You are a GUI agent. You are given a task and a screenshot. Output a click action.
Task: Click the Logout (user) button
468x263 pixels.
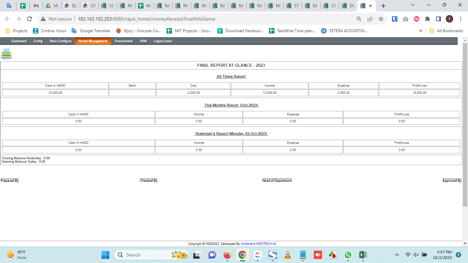[x=163, y=41]
